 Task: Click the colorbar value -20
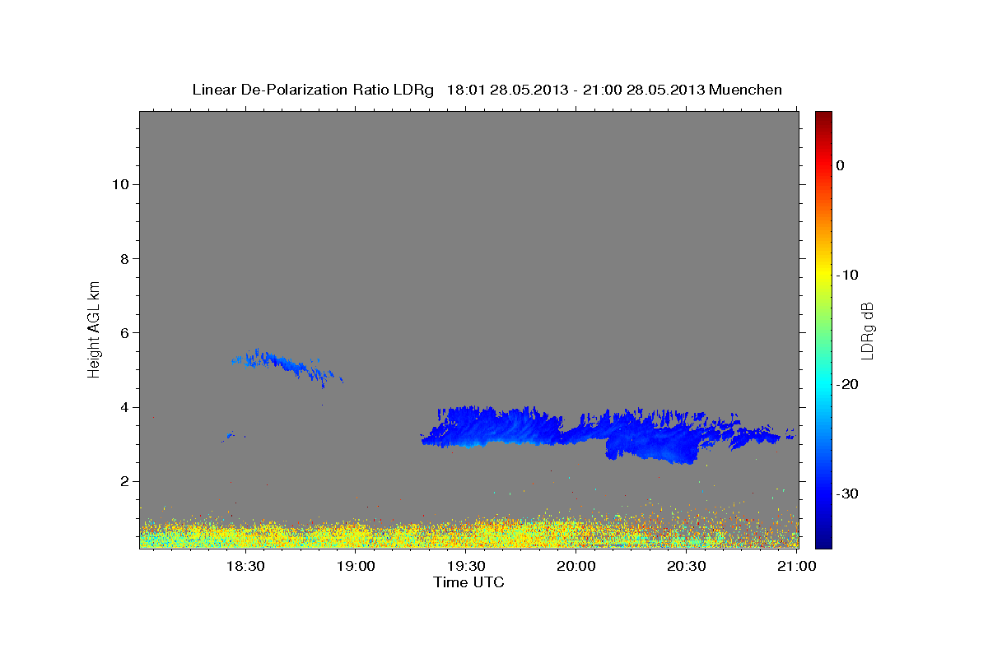point(847,384)
